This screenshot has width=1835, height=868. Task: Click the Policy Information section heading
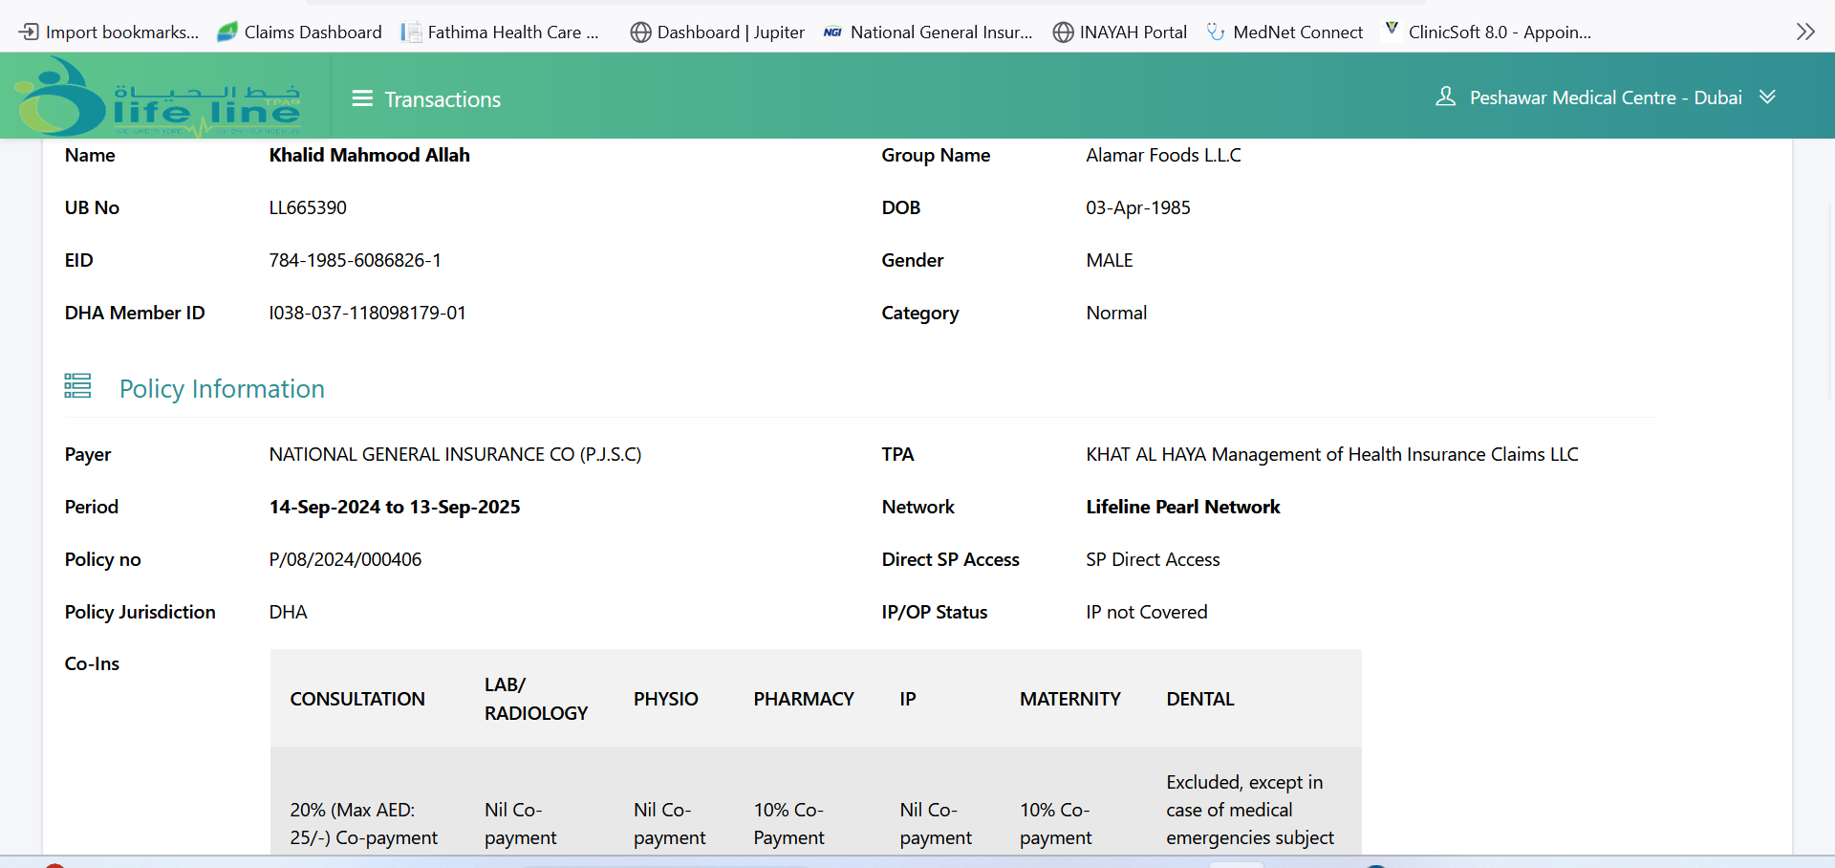pos(222,389)
